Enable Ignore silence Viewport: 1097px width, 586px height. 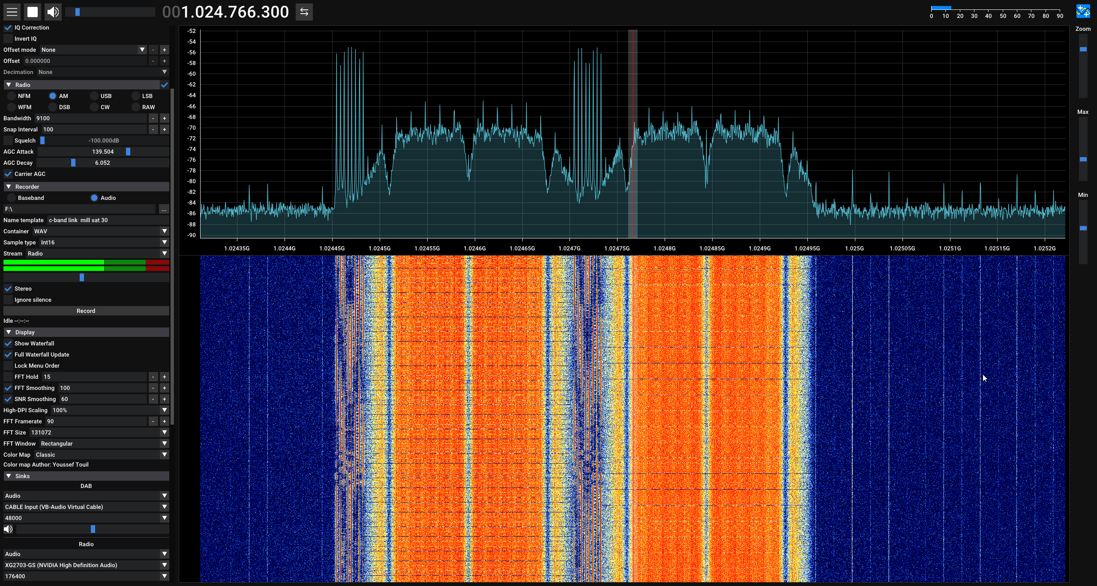point(8,300)
